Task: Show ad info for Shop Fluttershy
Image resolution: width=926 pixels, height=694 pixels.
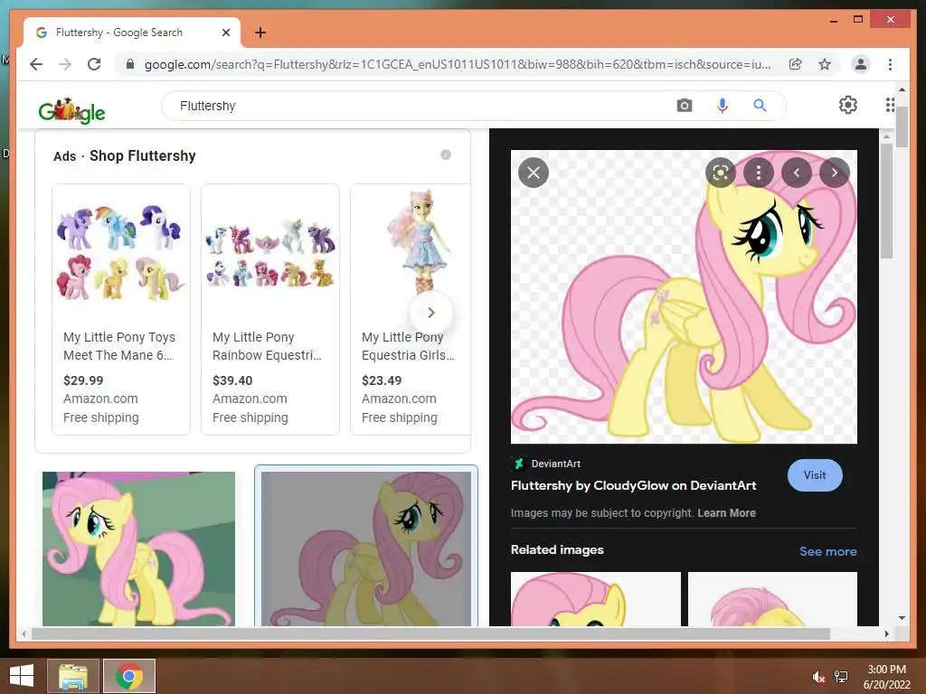Action: tap(446, 155)
